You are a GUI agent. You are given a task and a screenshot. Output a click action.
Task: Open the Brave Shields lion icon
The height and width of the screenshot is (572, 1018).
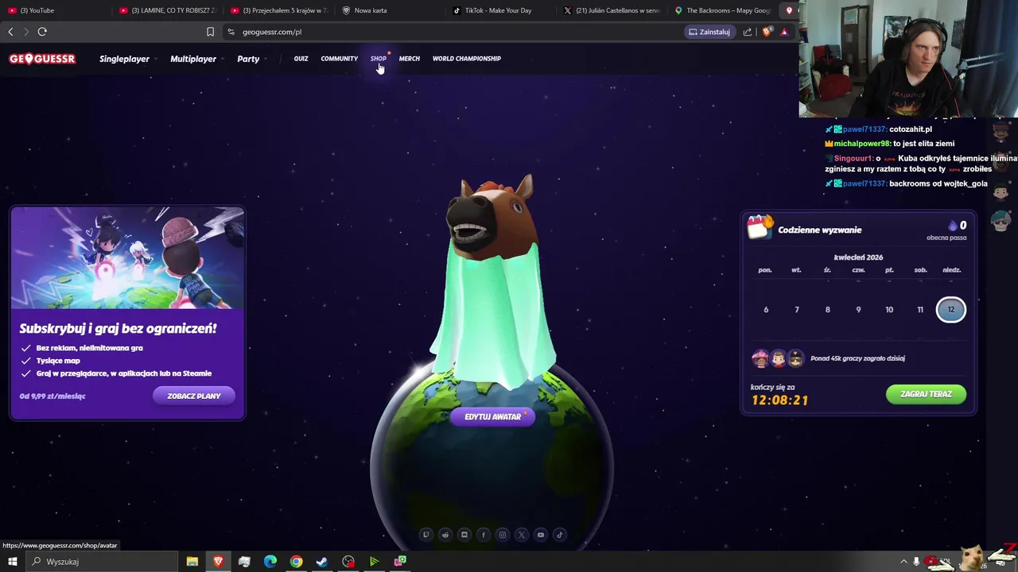coord(767,32)
